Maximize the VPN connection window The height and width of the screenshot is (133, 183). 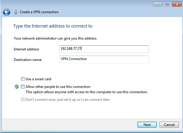point(167,5)
